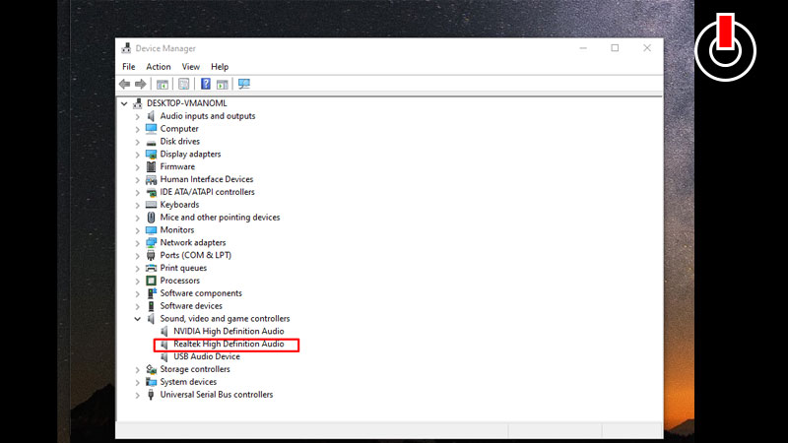This screenshot has height=443, width=788.
Task: Click the Back arrow toolbar icon
Action: (x=125, y=84)
